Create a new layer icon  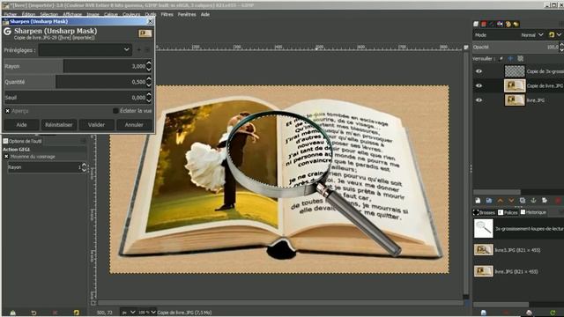(478, 201)
